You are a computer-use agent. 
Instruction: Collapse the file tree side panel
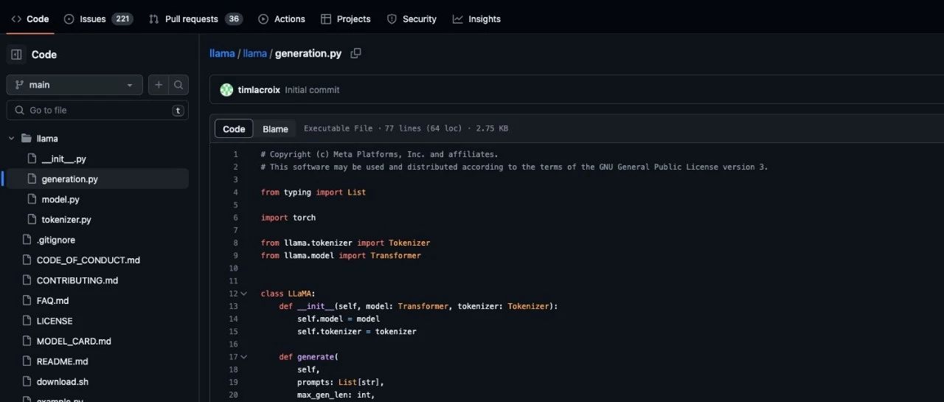pos(16,55)
